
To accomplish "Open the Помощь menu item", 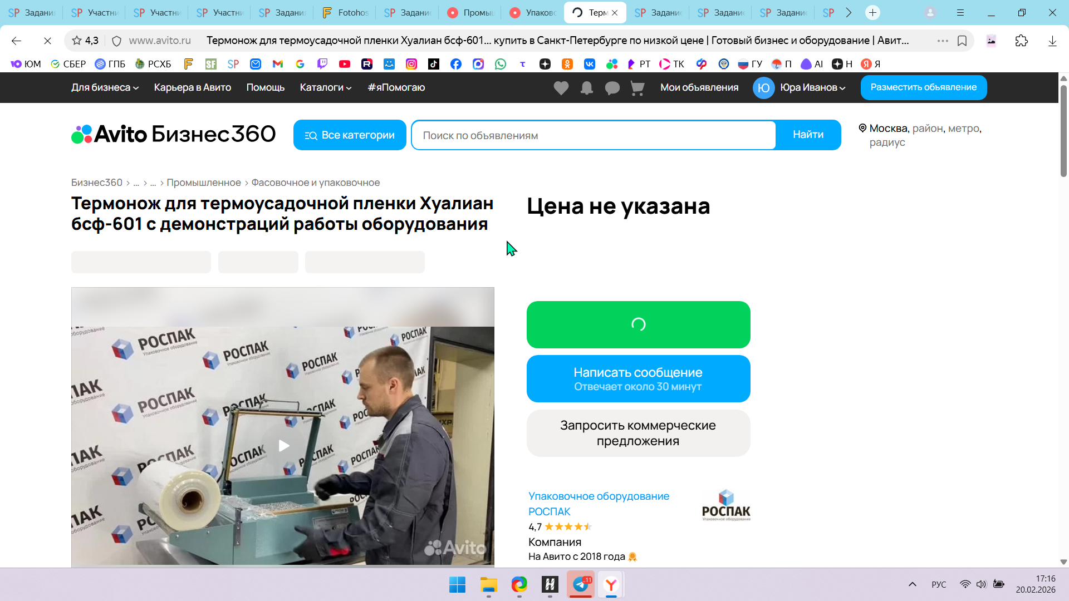I will pos(265,87).
